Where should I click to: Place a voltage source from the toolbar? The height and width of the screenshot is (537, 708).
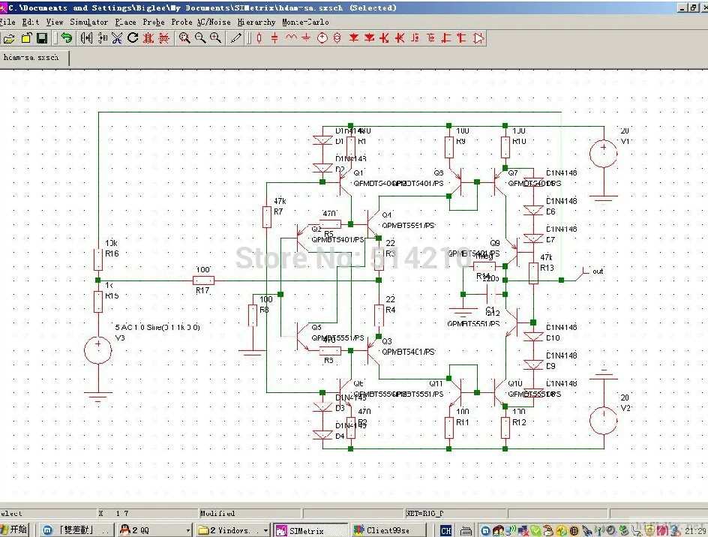[x=322, y=38]
